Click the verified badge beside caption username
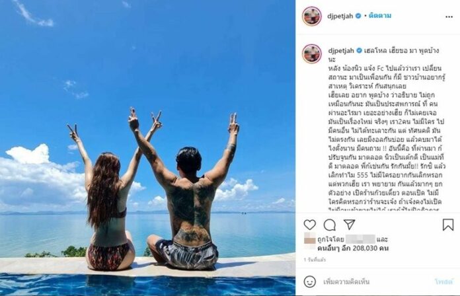Screen dimensions: 460x296 359,50
